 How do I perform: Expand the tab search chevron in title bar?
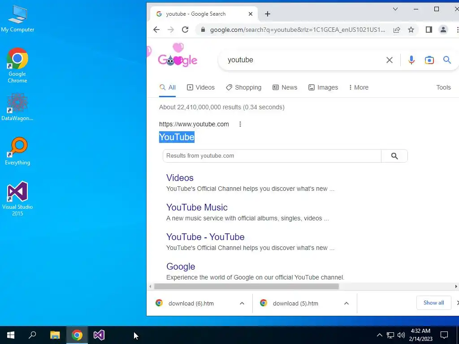[395, 9]
